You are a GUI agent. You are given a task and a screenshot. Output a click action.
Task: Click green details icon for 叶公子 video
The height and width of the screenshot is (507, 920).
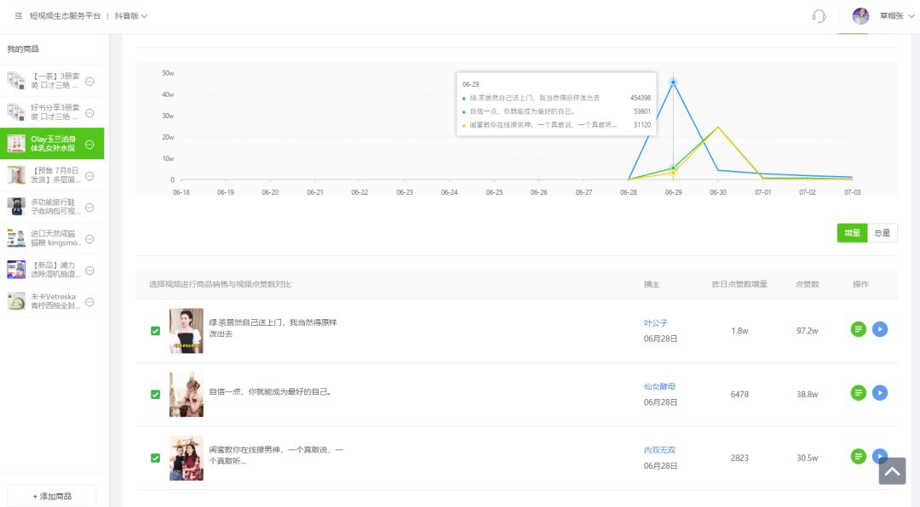tap(859, 329)
